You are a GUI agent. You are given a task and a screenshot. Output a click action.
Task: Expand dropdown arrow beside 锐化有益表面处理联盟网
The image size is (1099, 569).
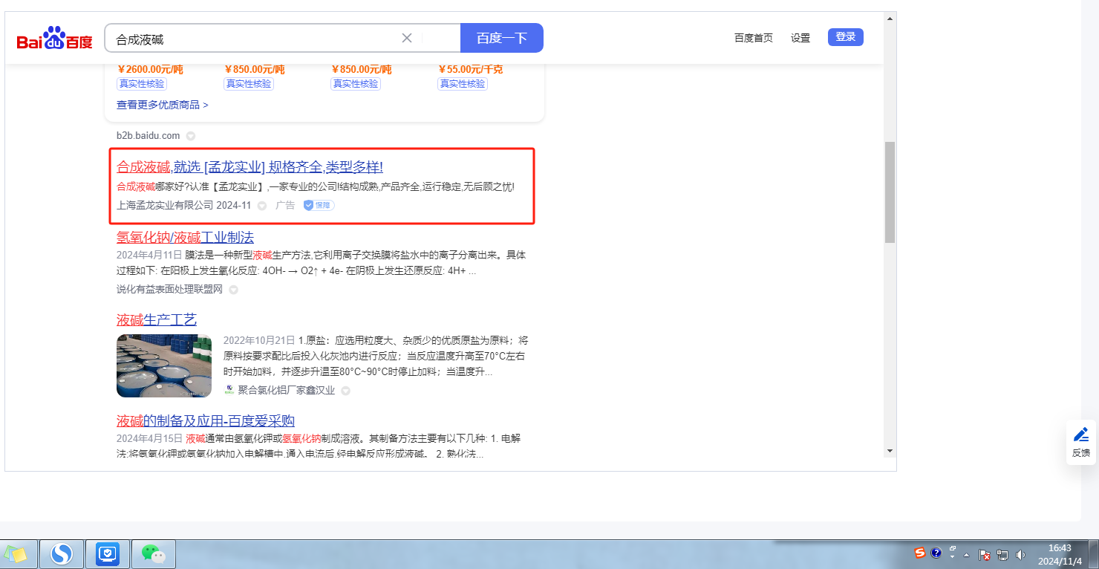click(233, 290)
